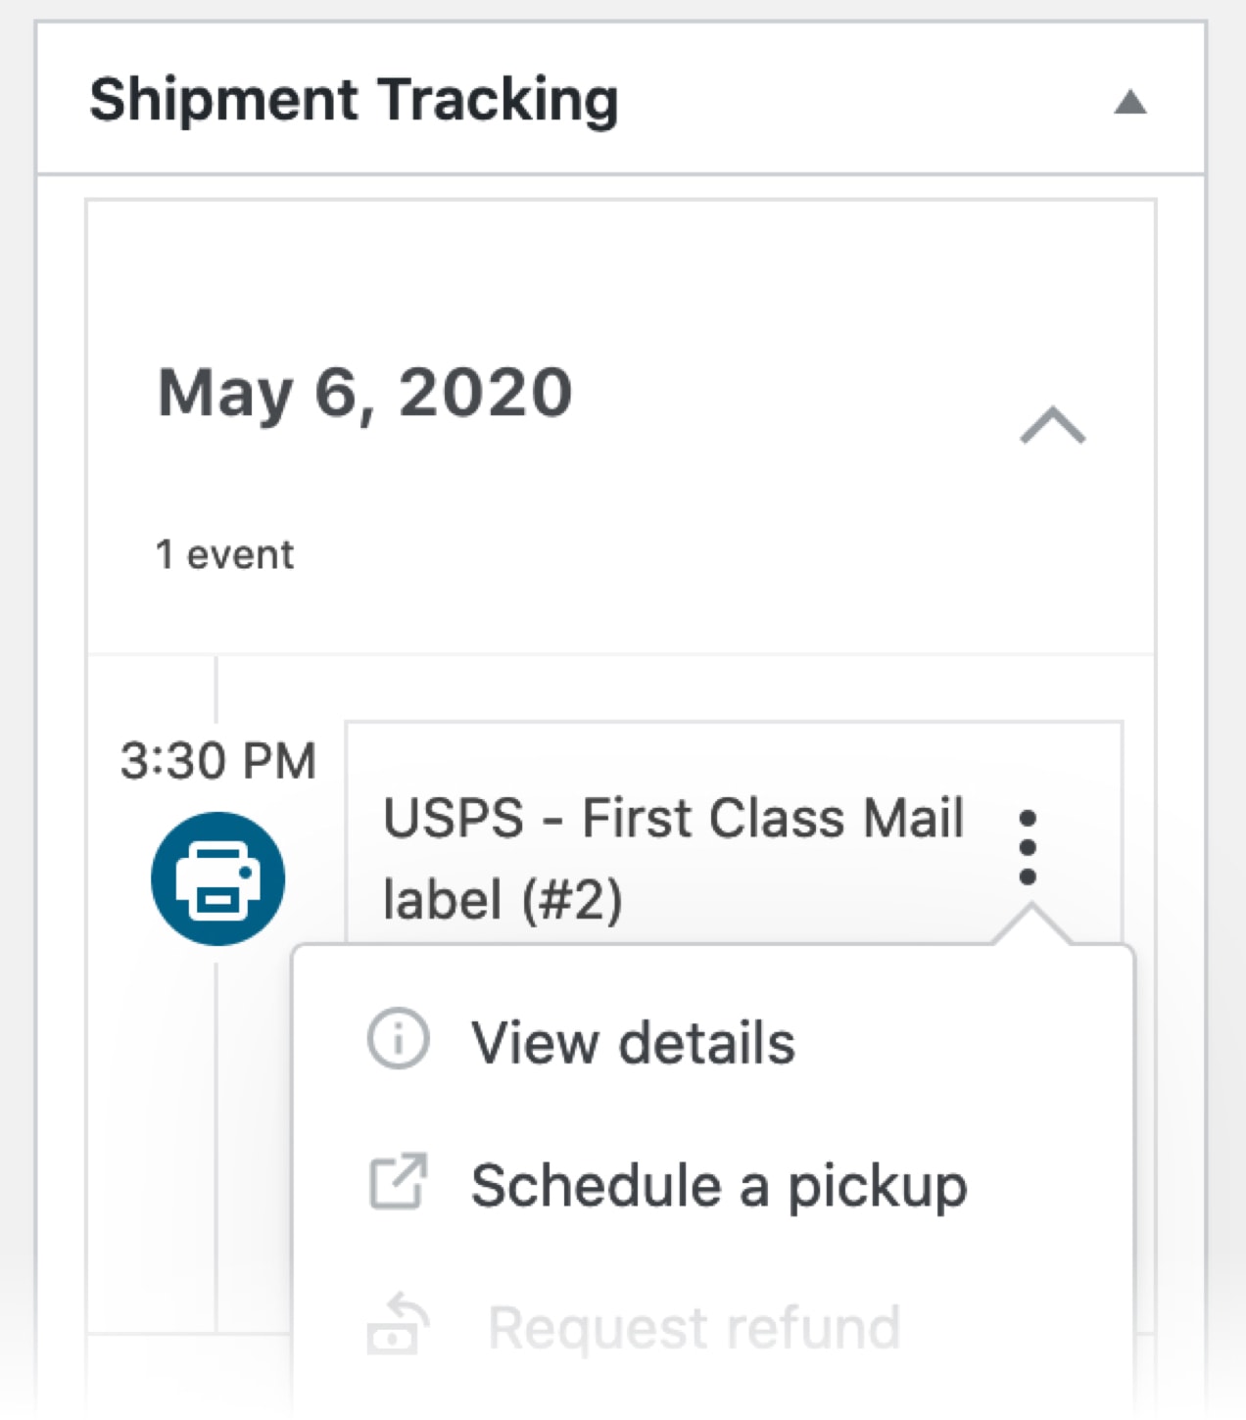1246x1420 pixels.
Task: Collapse the Shipment Tracking panel
Action: (1131, 100)
